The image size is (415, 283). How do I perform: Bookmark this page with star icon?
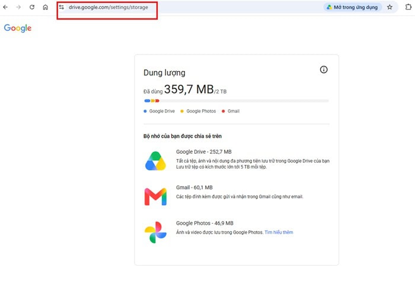click(x=390, y=7)
